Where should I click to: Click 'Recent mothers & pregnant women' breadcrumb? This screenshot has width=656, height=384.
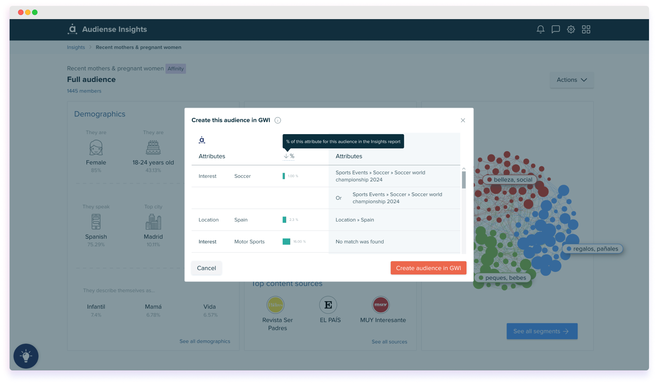tap(138, 47)
